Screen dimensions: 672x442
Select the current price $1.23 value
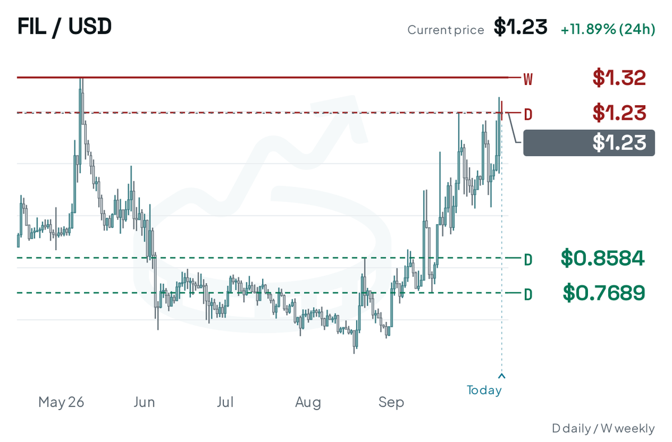click(520, 27)
